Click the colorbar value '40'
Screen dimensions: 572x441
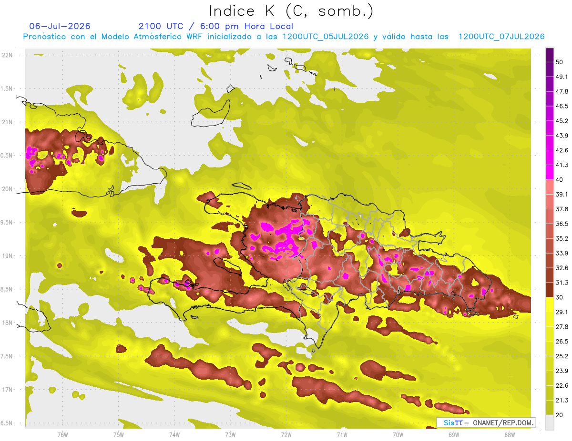click(560, 179)
